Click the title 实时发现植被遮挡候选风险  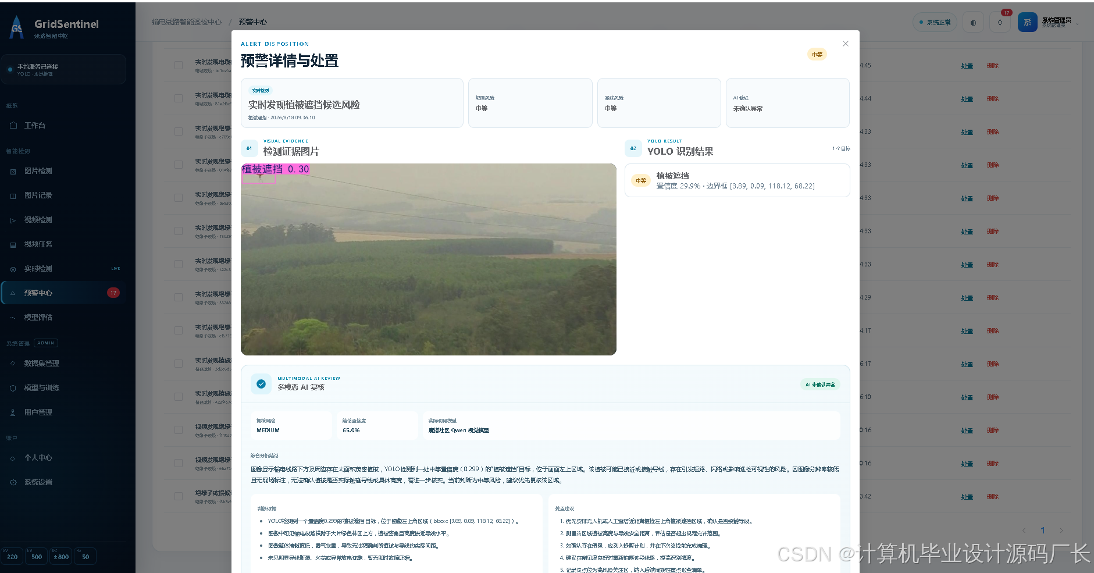coord(304,105)
